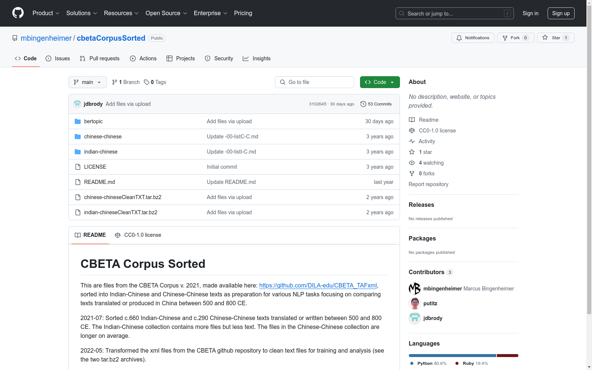Click the indian-chinese folder icon
The height and width of the screenshot is (370, 592).
click(x=78, y=152)
